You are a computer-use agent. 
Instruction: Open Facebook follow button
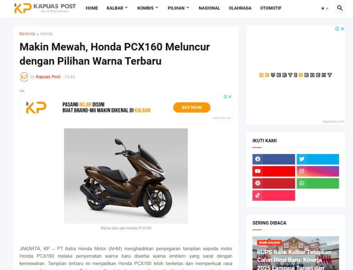273,159
